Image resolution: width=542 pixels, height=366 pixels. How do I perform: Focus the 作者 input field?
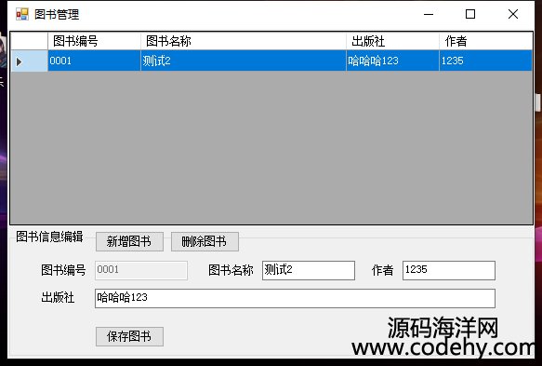449,270
